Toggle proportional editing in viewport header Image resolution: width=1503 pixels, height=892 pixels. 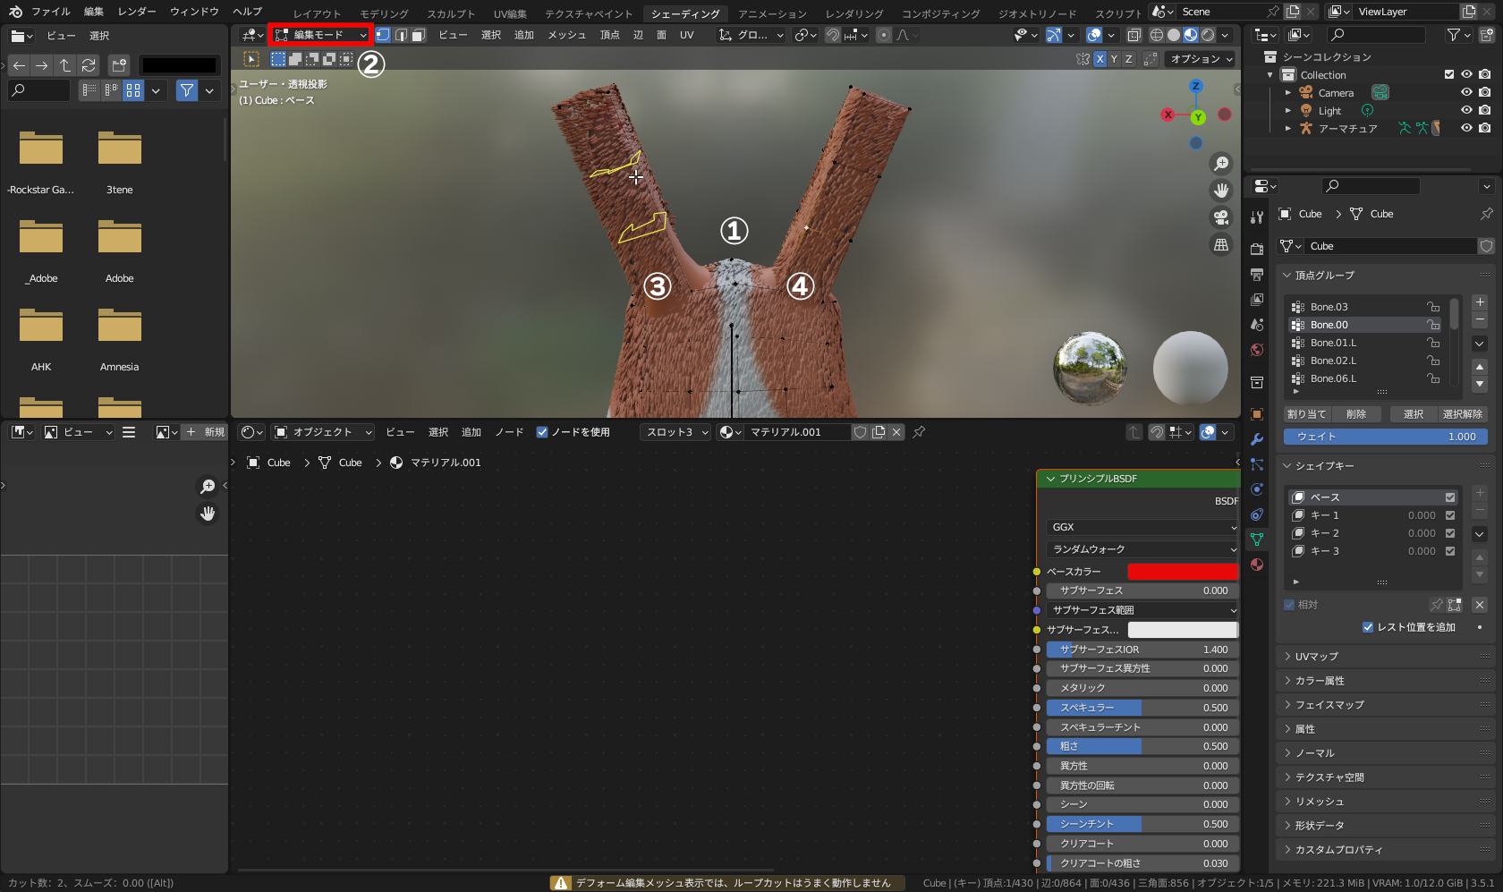click(884, 35)
